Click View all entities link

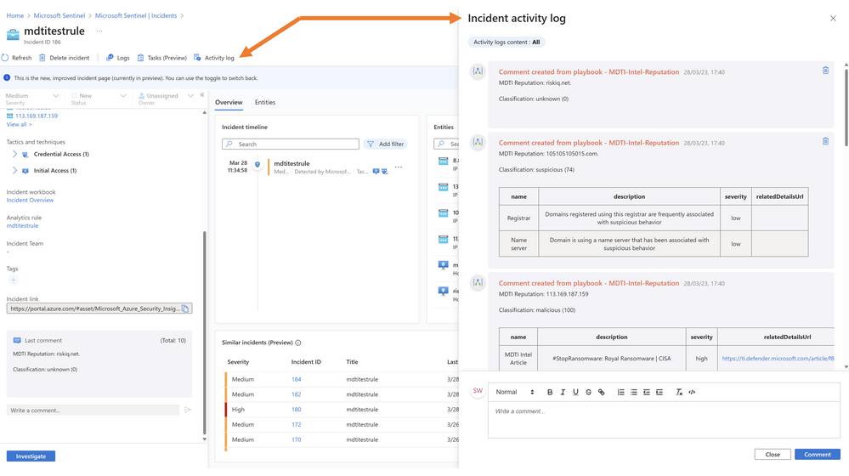(x=19, y=125)
